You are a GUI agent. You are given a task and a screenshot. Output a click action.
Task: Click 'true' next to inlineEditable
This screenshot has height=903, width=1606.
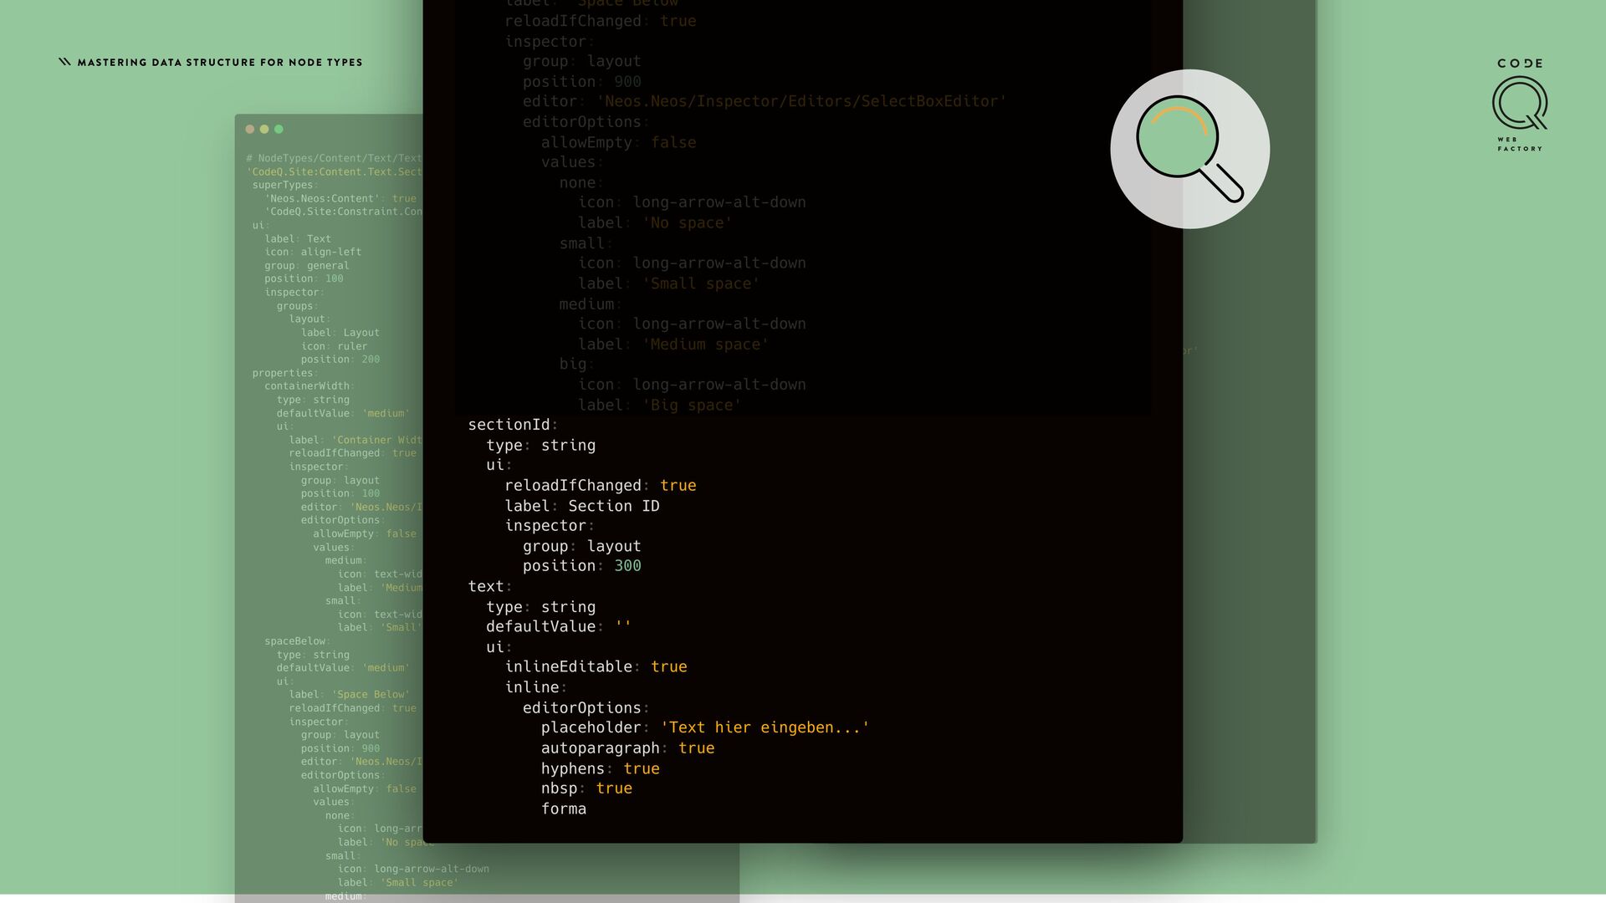668,666
